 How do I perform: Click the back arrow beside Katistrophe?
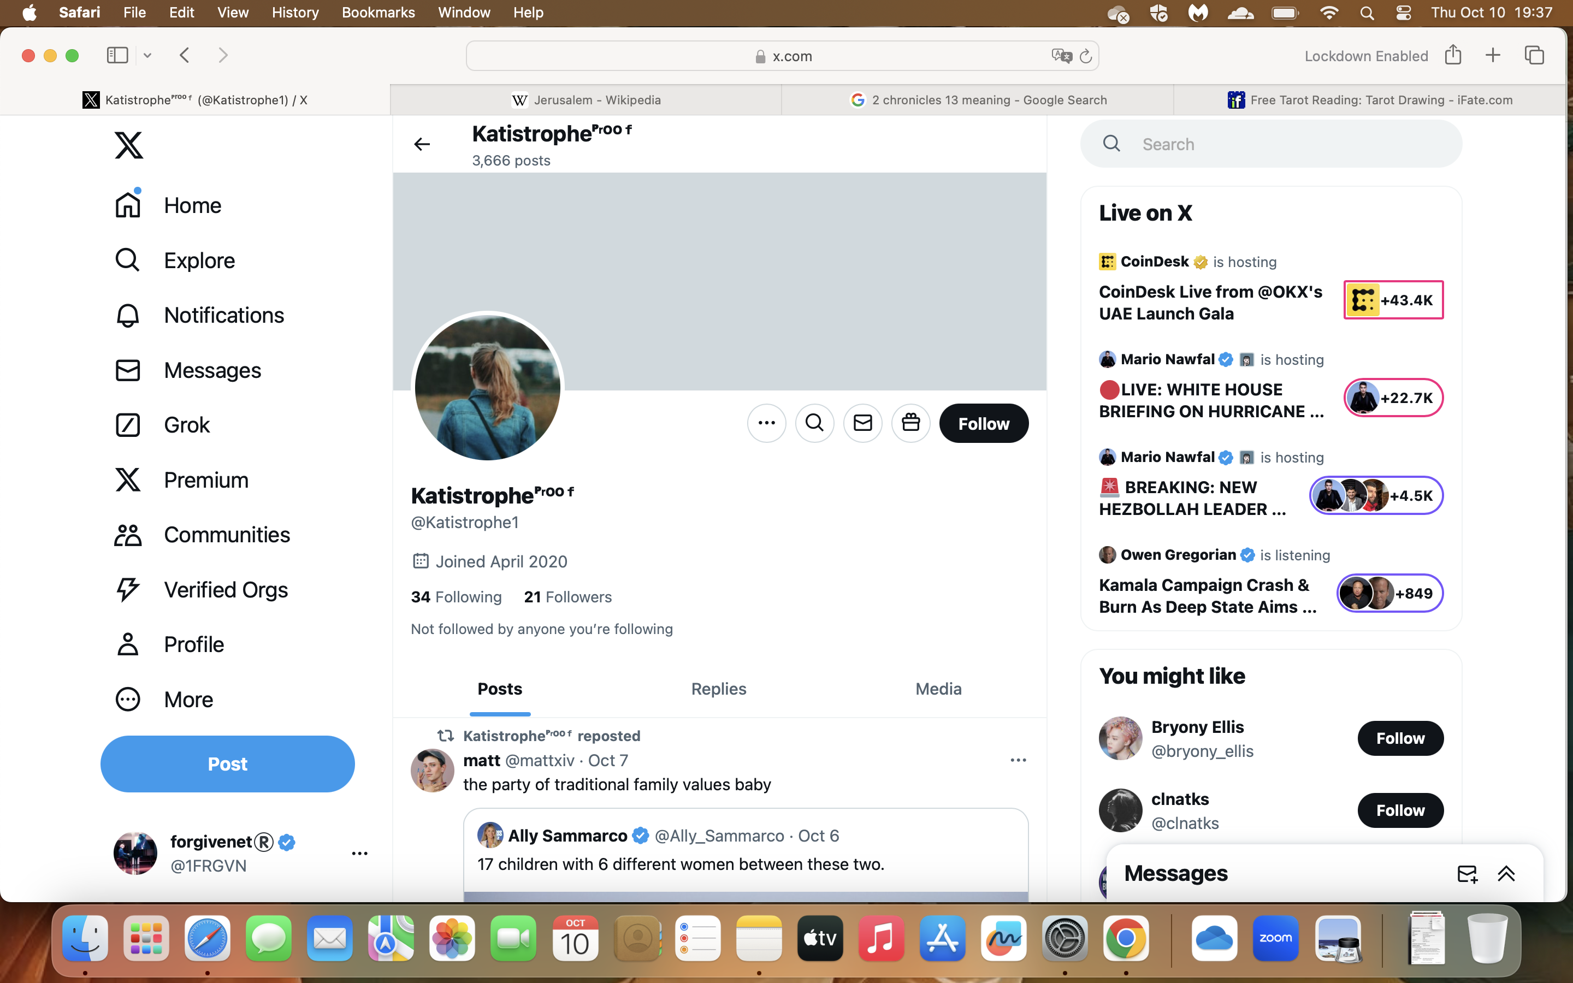(x=422, y=144)
